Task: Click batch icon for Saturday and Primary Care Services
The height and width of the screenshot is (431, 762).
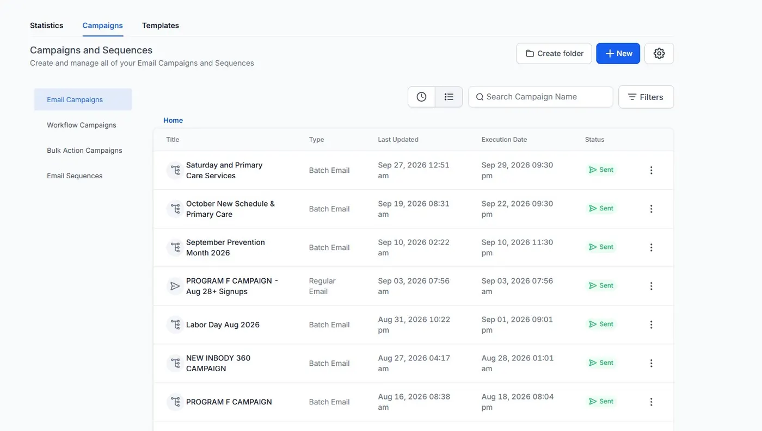Action: pyautogui.click(x=175, y=170)
